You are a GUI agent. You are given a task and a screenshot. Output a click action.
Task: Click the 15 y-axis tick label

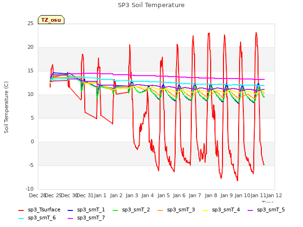[30, 71]
